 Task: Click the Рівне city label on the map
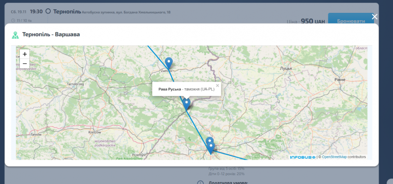tap(340, 80)
